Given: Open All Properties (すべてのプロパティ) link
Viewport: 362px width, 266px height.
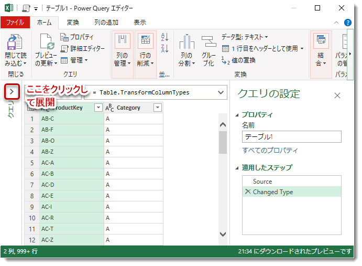Looking at the screenshot, I should click(270, 151).
